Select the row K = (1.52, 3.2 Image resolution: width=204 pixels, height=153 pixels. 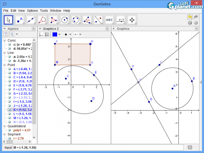(20, 110)
